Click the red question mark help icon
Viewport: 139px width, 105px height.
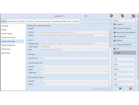point(122,16)
